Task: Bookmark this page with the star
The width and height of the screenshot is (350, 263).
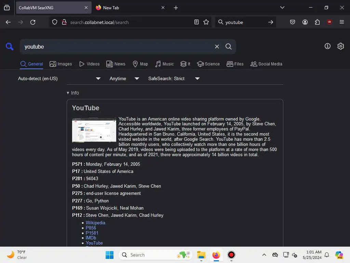Action: point(206,22)
